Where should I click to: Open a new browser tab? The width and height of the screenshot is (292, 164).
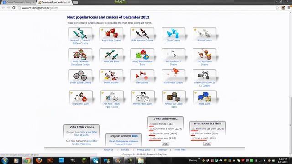(x=75, y=2)
